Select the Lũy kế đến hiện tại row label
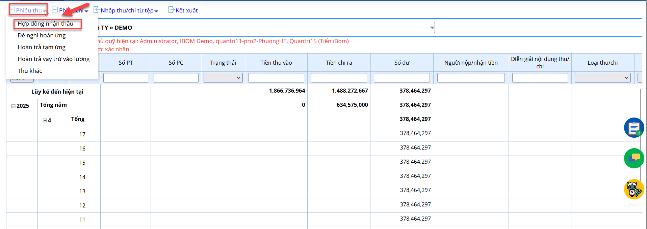Image resolution: width=647 pixels, height=229 pixels. pyautogui.click(x=57, y=92)
